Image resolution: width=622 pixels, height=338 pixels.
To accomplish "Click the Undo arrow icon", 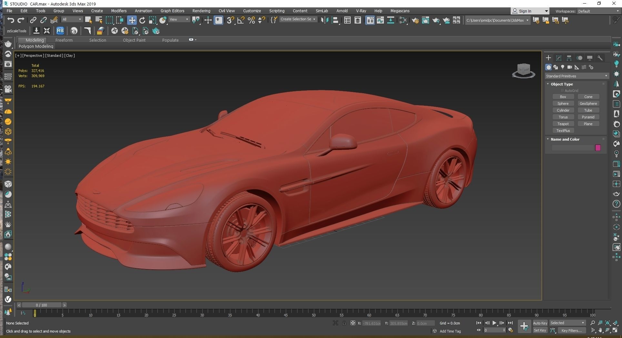I will (11, 20).
